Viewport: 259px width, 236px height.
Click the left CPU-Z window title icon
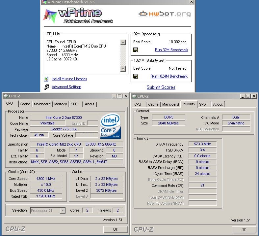coord(6,96)
